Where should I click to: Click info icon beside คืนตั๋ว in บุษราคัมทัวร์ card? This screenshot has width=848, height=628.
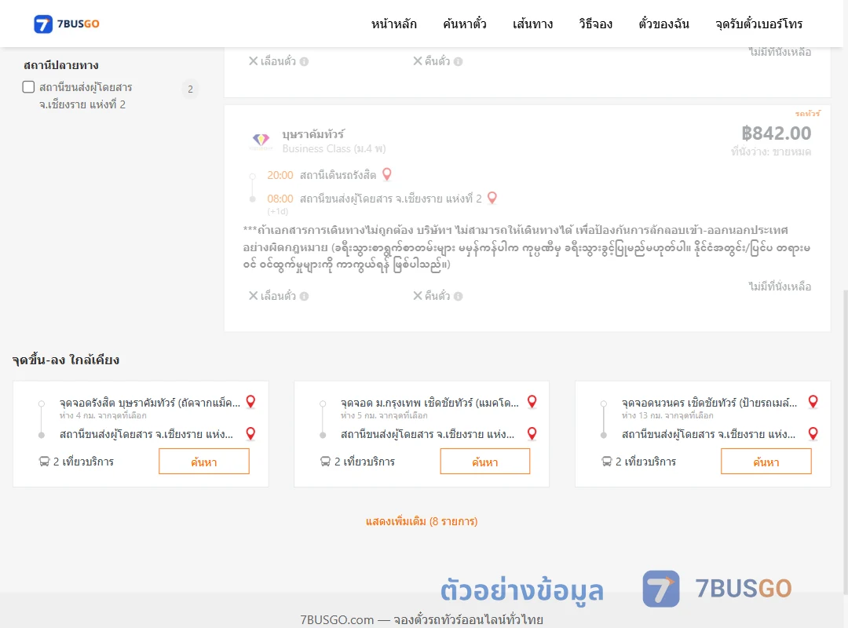(x=458, y=297)
